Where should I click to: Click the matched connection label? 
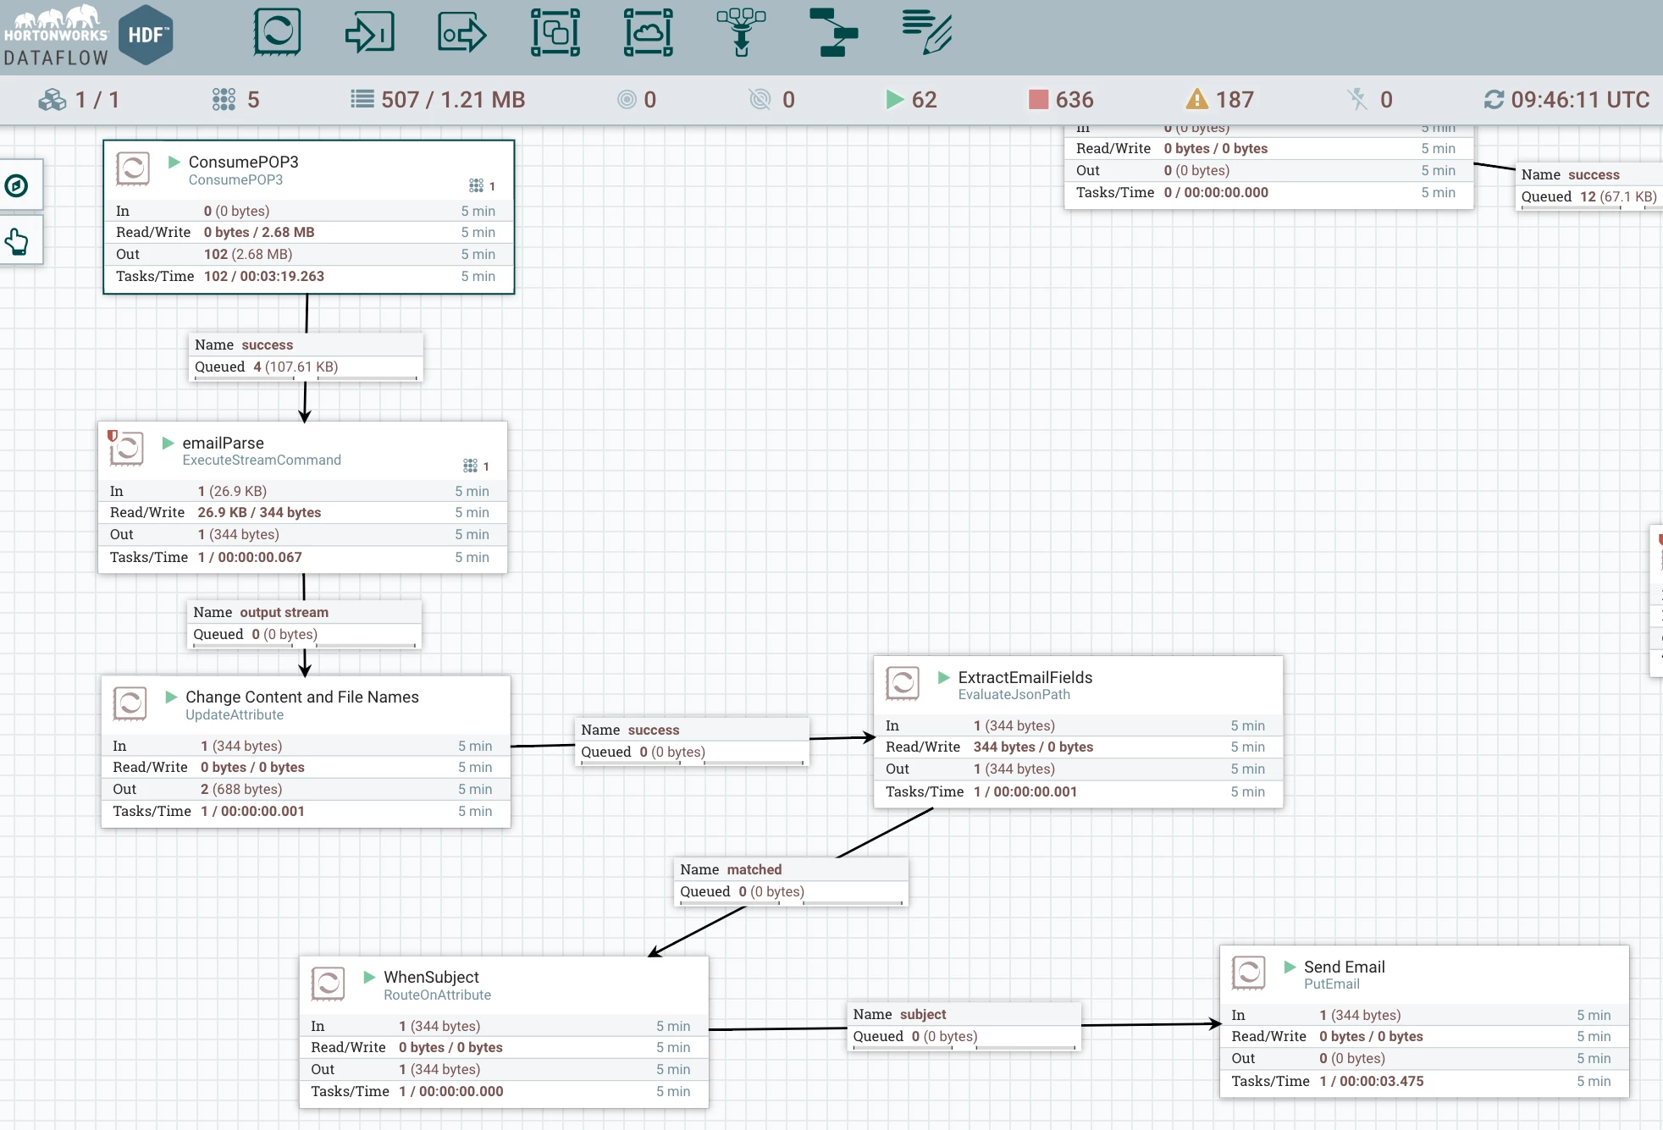[x=792, y=880]
